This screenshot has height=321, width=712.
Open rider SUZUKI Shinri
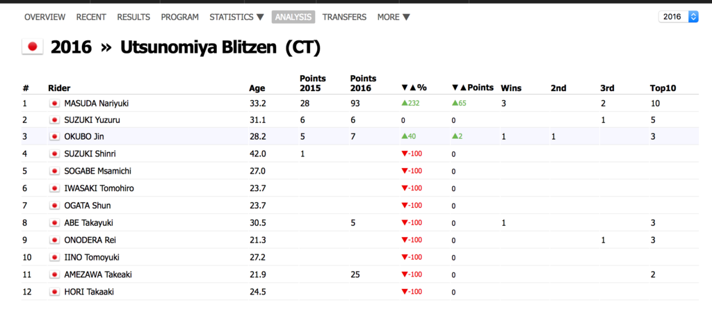coord(90,154)
